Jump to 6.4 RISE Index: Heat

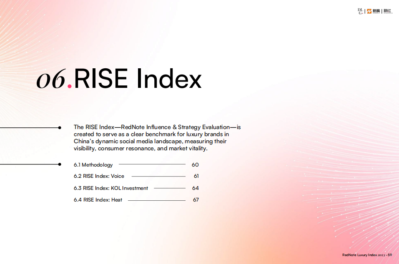[98, 200]
